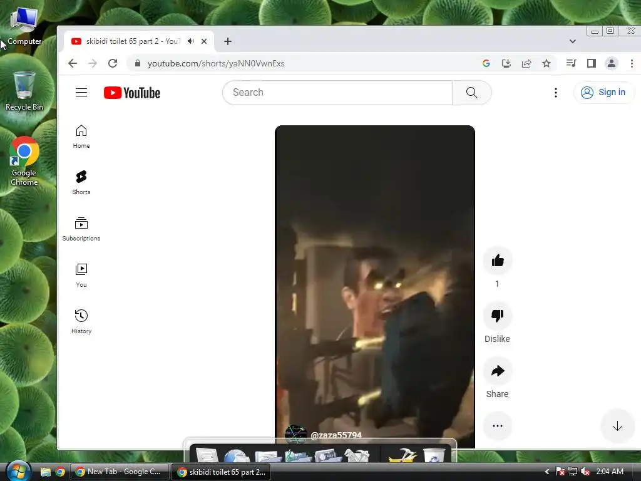View site information lock icon
Image resolution: width=641 pixels, height=481 pixels.
tap(138, 63)
